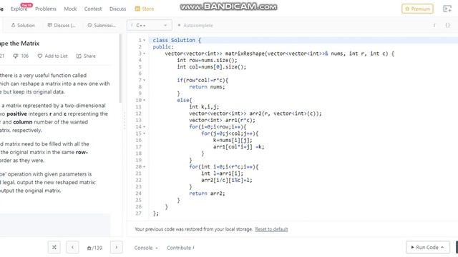Expand the Console panel
This screenshot has height=257, width=458.
pos(146,248)
